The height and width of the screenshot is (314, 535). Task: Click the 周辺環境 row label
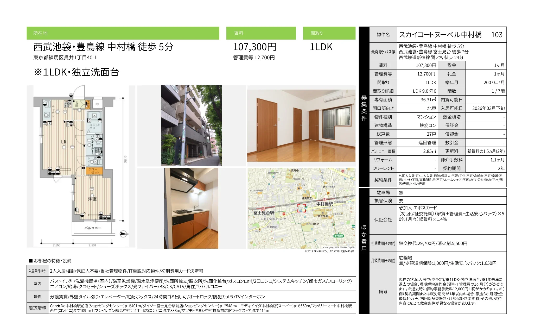pos(37,308)
